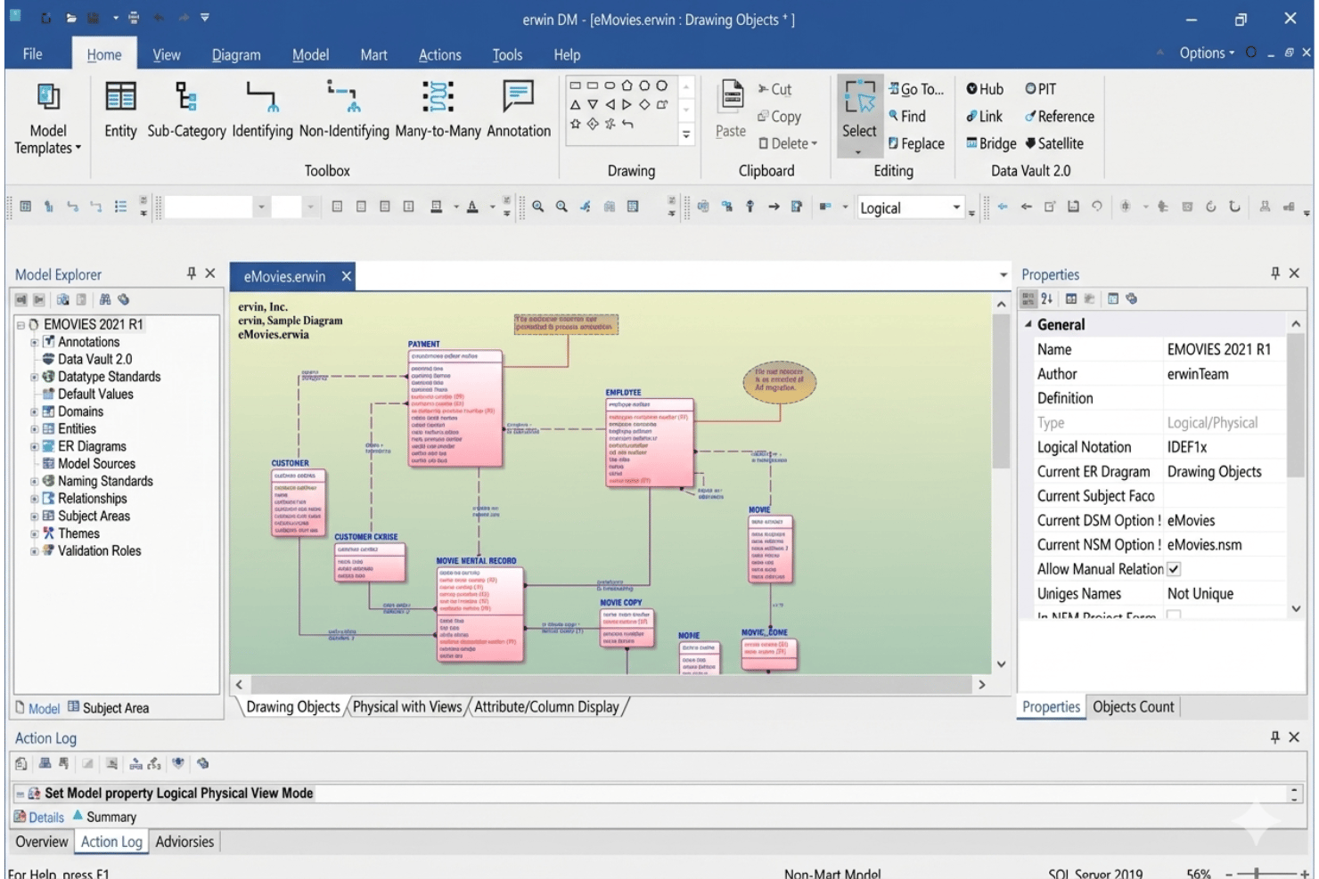Open the Overview tab
The image size is (1319, 879).
[x=41, y=842]
